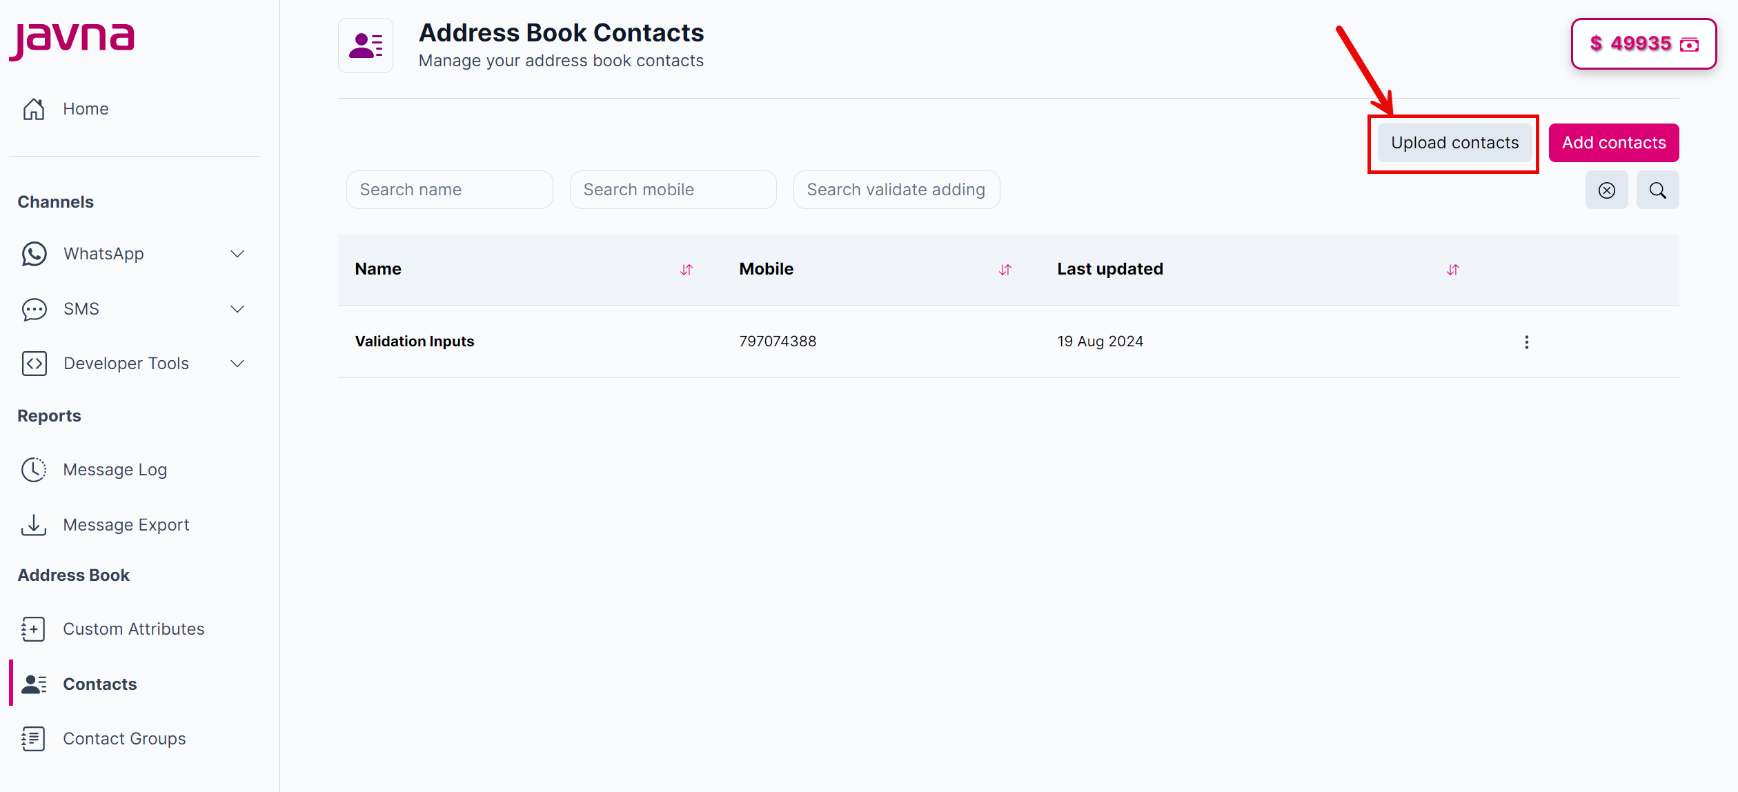The height and width of the screenshot is (792, 1738).
Task: Click the search magnifier icon
Action: (1658, 190)
